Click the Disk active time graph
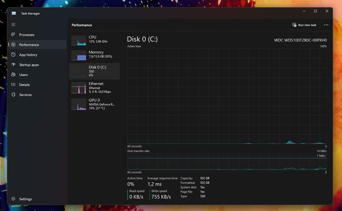Image resolution: width=342 pixels, height=211 pixels. pos(227,96)
